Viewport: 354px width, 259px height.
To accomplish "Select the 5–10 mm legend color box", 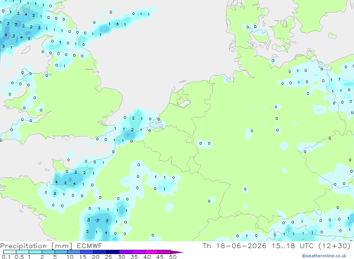I will 61,252.
